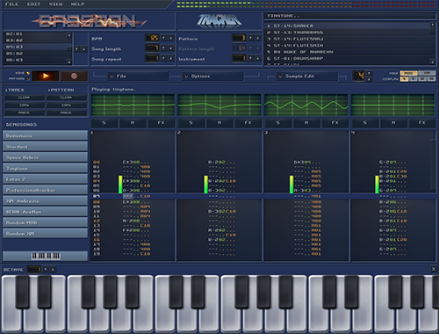Toggle the piano keyboard icon button

[x=46, y=256]
